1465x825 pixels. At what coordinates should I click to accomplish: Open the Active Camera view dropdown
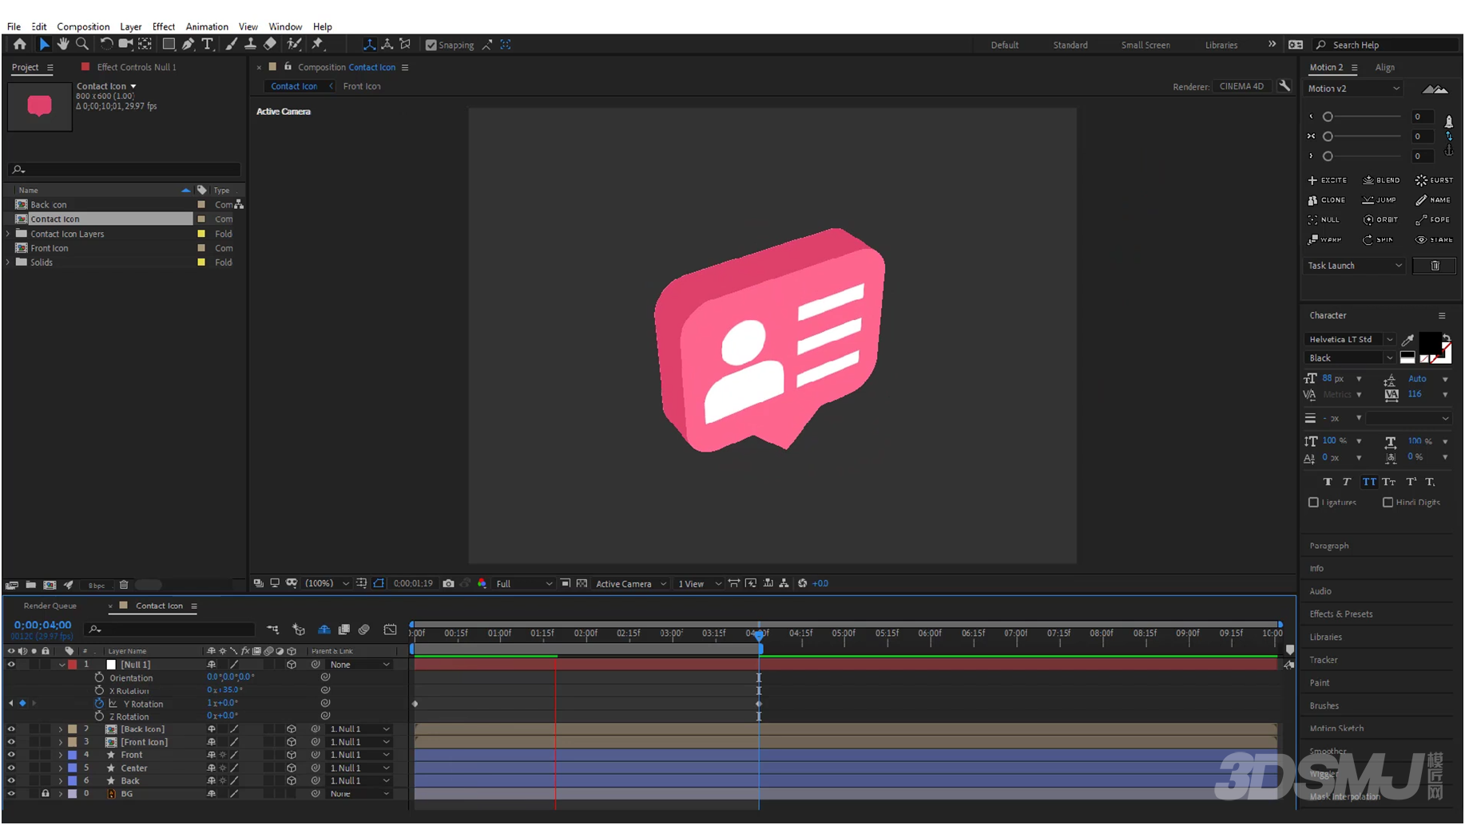point(631,584)
